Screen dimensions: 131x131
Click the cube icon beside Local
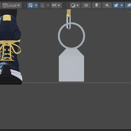[x=5, y=5]
